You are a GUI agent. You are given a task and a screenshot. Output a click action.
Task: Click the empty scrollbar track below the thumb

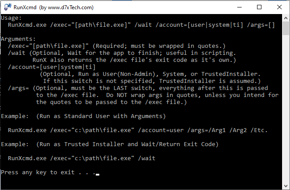[x=286, y=108]
